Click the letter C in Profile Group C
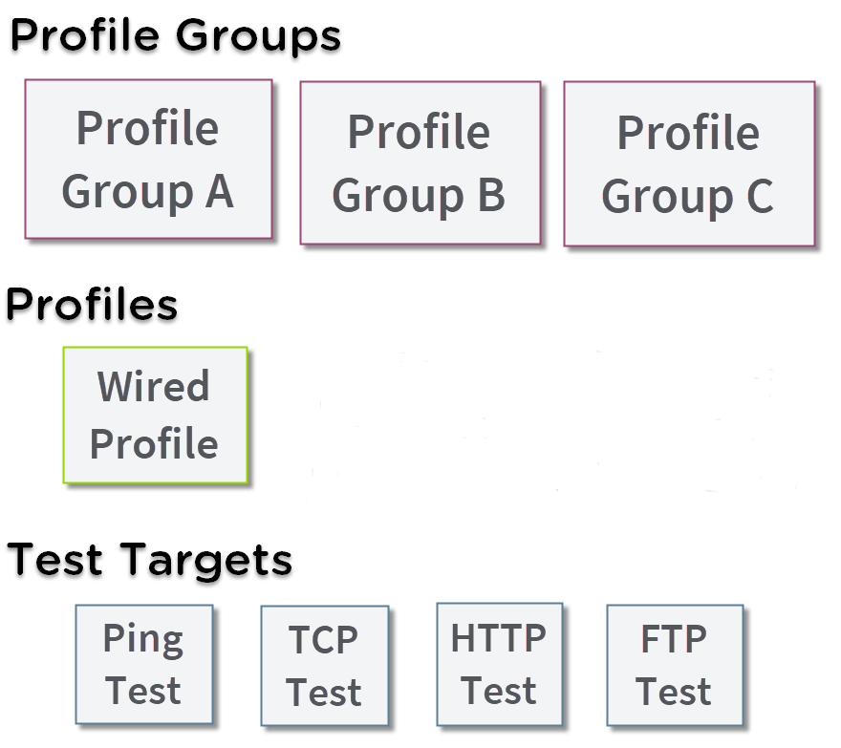 (760, 196)
